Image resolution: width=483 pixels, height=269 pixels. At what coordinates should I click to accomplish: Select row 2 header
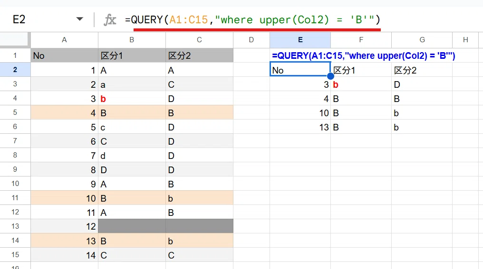(x=15, y=70)
